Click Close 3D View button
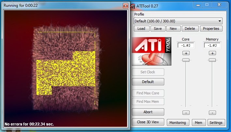This screenshot has width=231, height=132. pyautogui.click(x=148, y=122)
